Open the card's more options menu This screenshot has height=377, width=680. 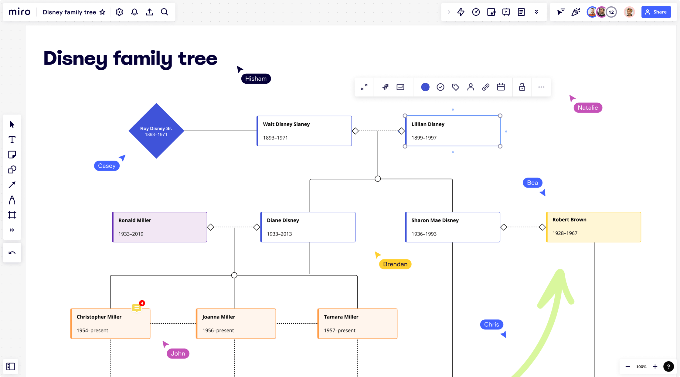tap(541, 87)
